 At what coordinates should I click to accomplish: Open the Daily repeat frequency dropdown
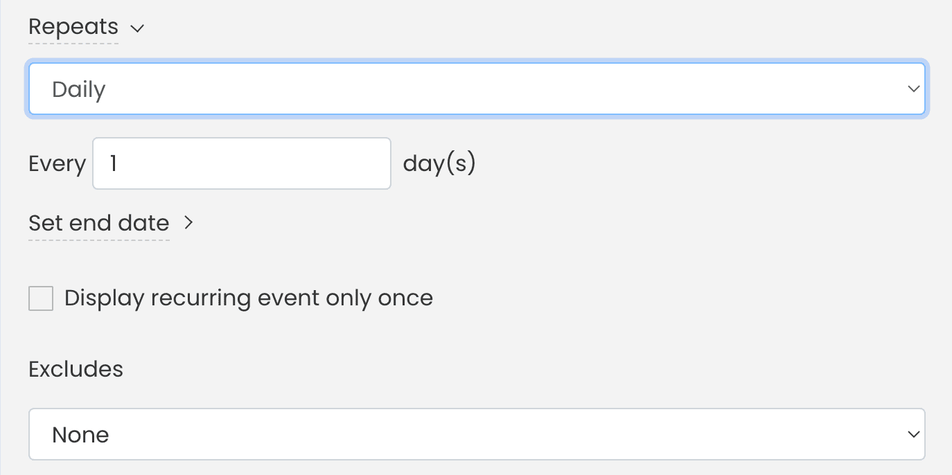click(x=477, y=89)
